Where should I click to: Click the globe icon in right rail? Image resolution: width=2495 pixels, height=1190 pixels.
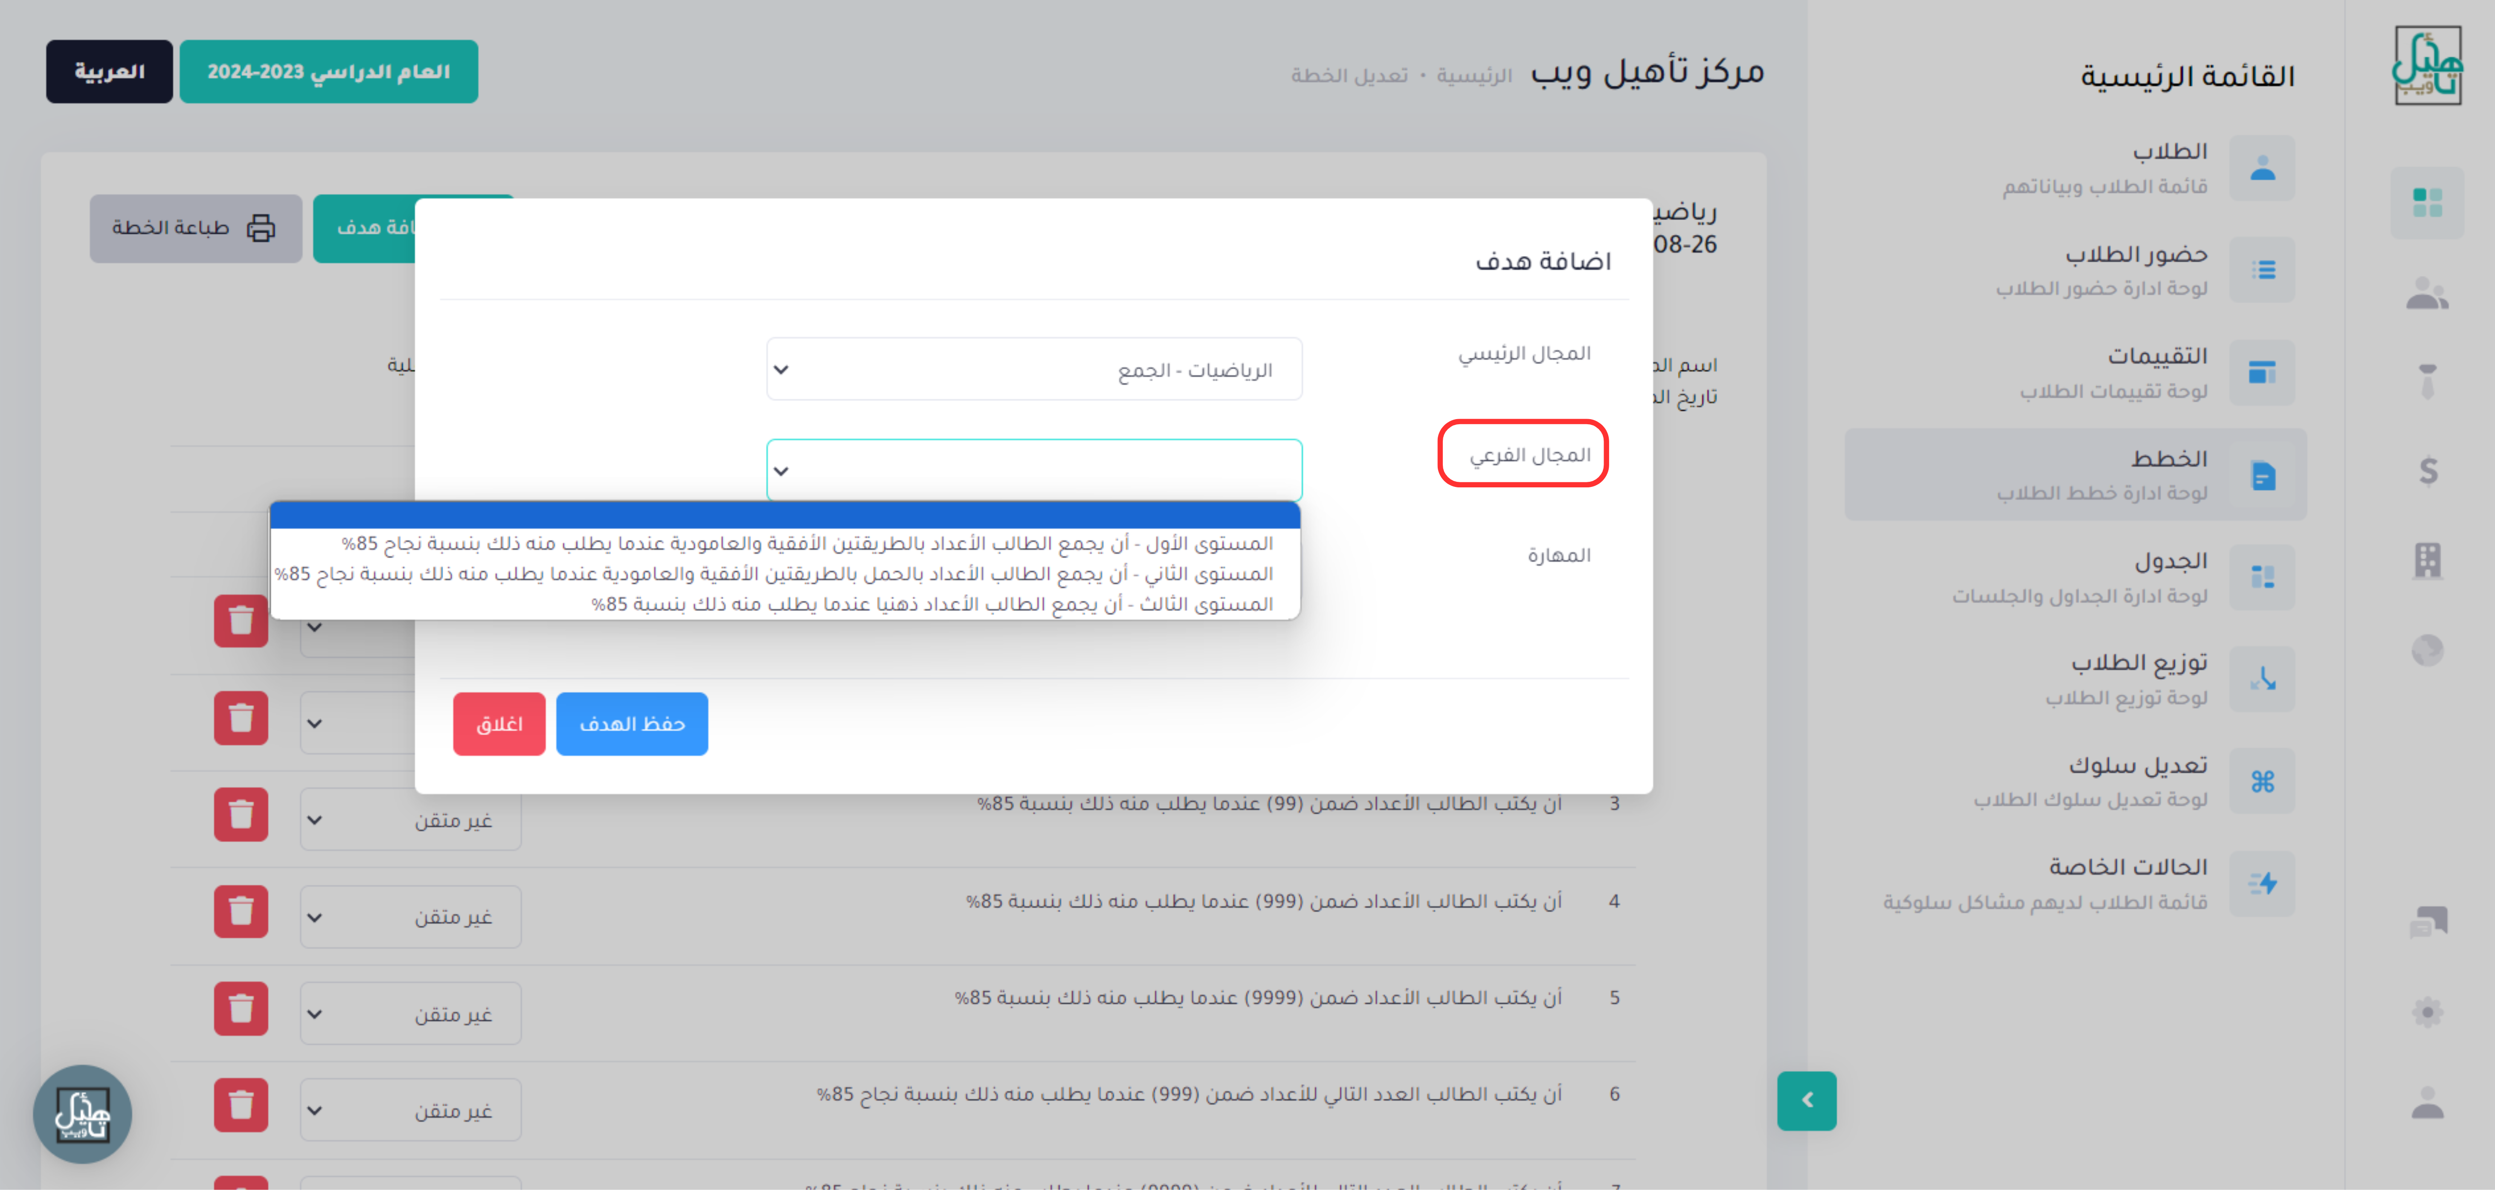pos(2427,650)
